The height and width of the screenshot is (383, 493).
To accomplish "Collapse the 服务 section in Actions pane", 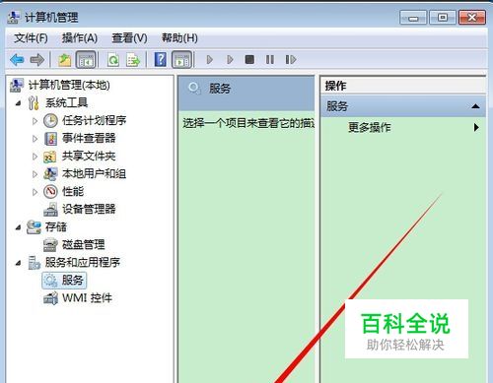I will click(x=475, y=106).
